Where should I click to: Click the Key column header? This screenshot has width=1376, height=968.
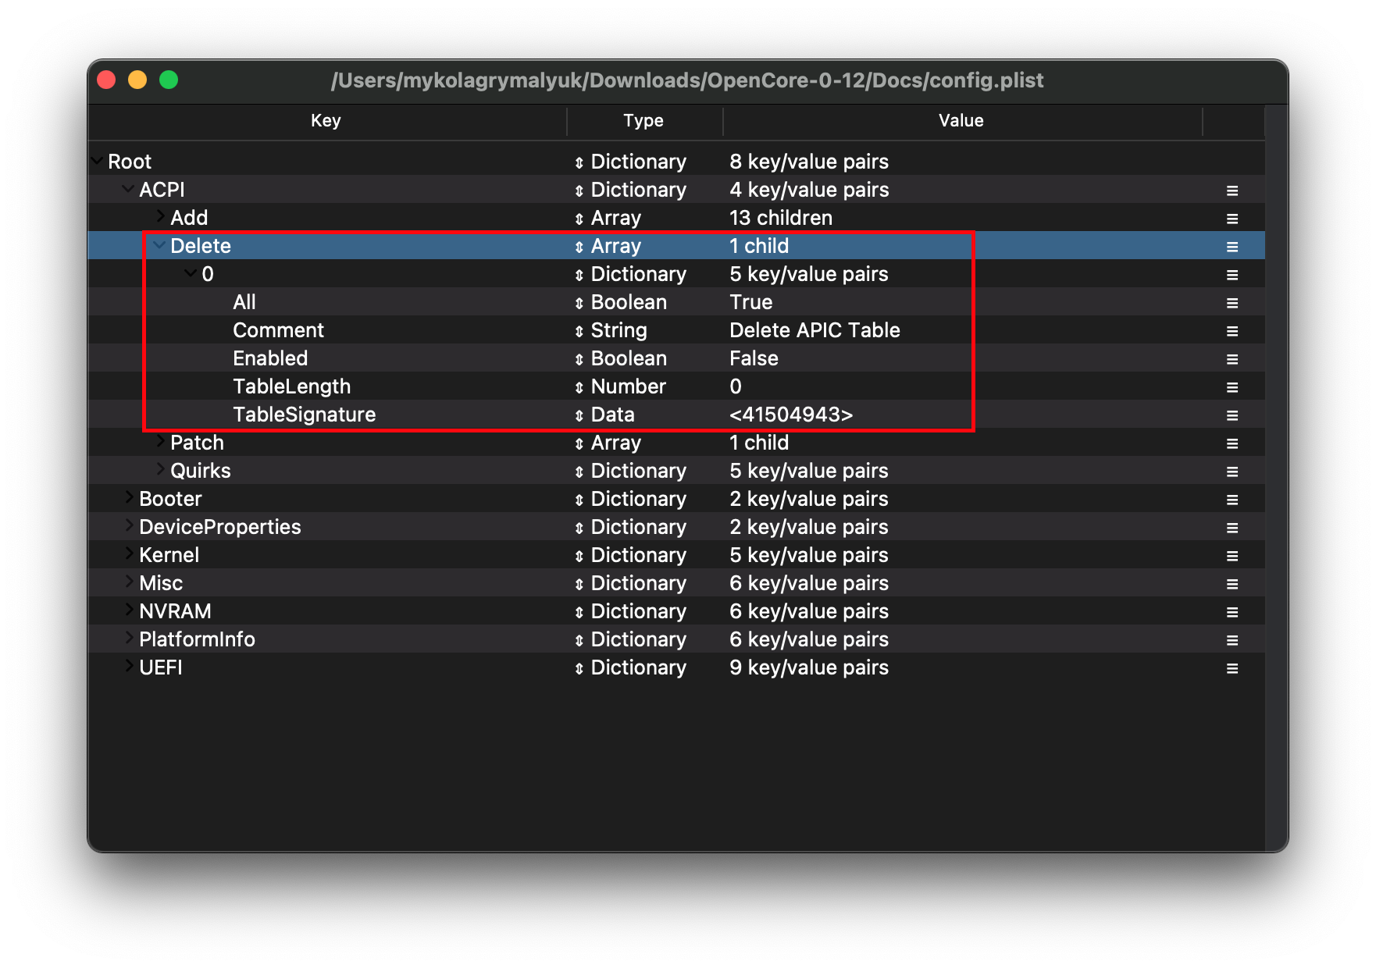click(326, 121)
